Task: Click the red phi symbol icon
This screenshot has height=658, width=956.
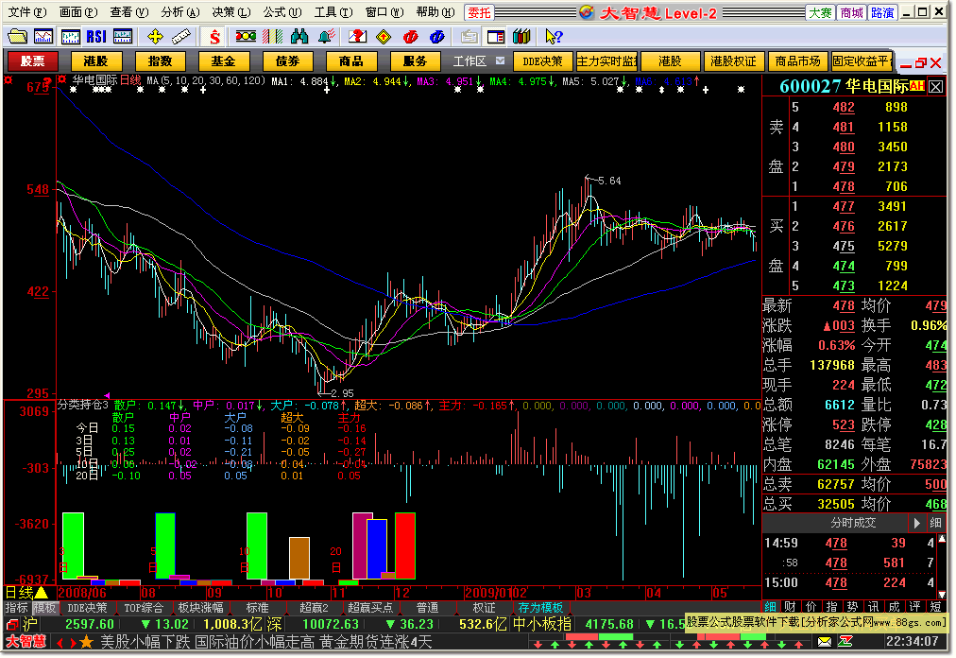Action: click(x=410, y=37)
